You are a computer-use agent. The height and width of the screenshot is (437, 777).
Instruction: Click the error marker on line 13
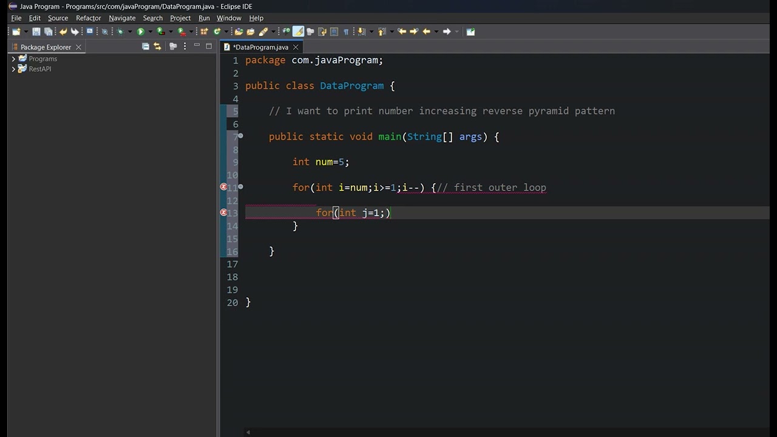coord(223,212)
